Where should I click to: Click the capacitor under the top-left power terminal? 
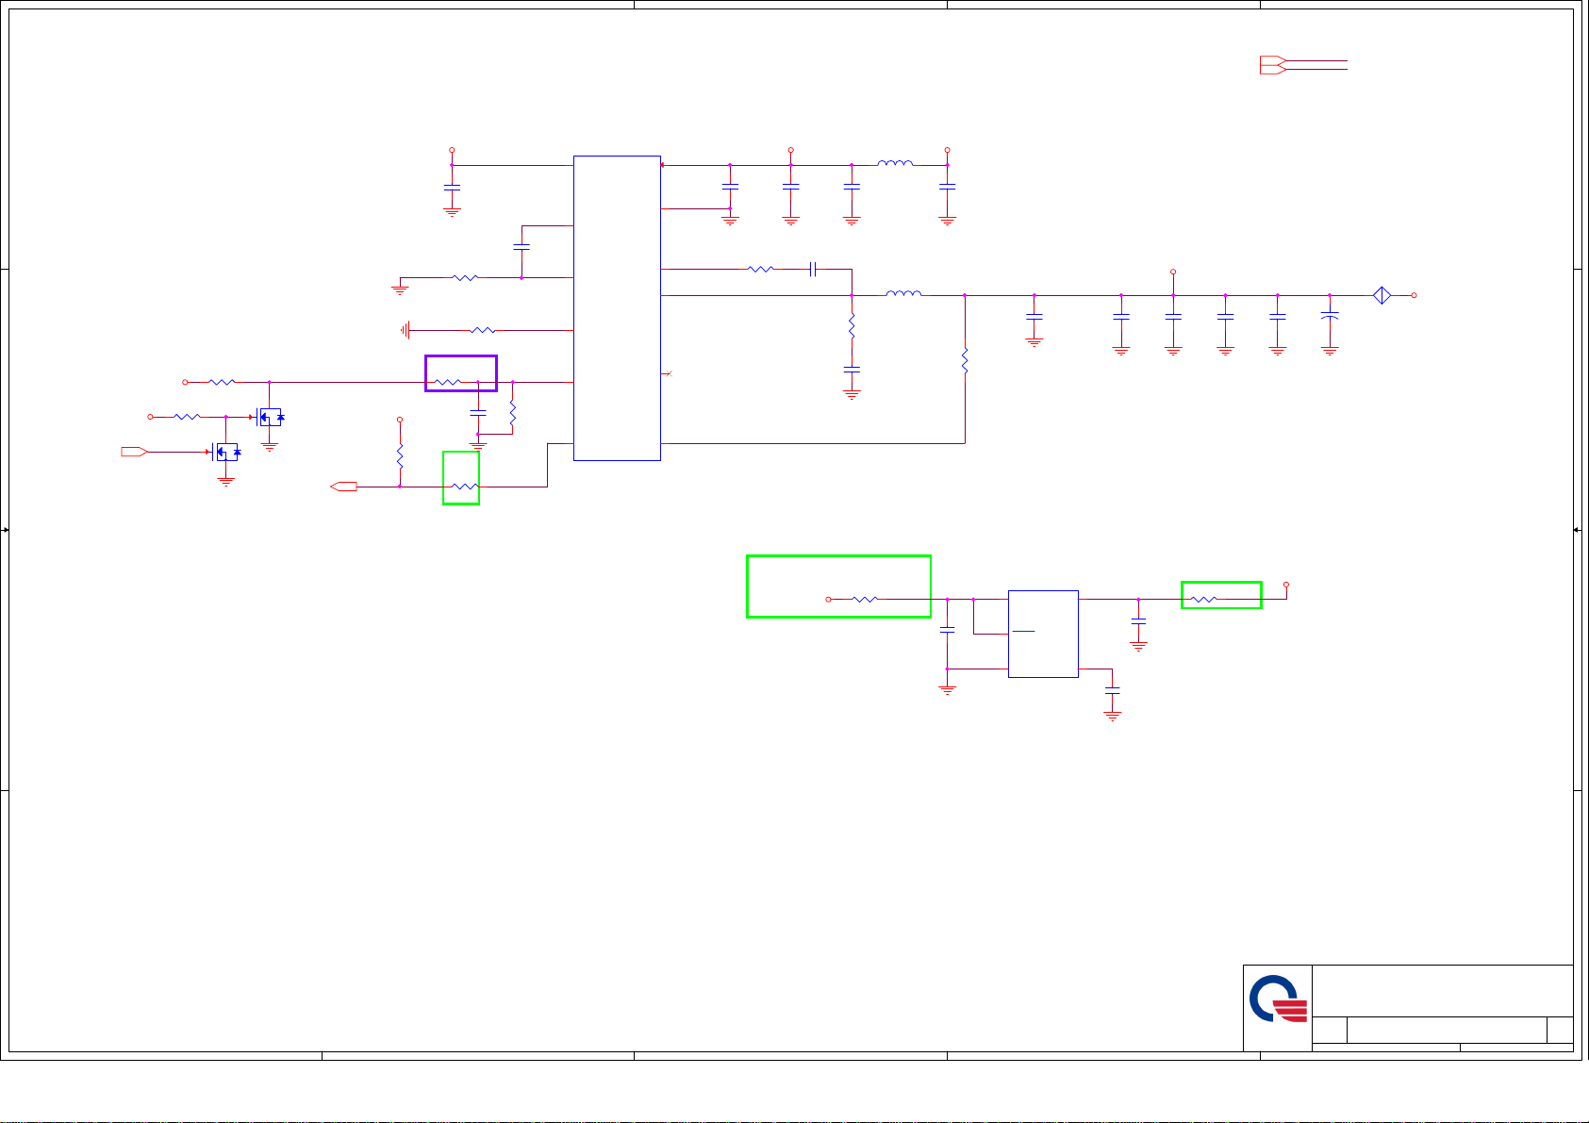pyautogui.click(x=452, y=188)
